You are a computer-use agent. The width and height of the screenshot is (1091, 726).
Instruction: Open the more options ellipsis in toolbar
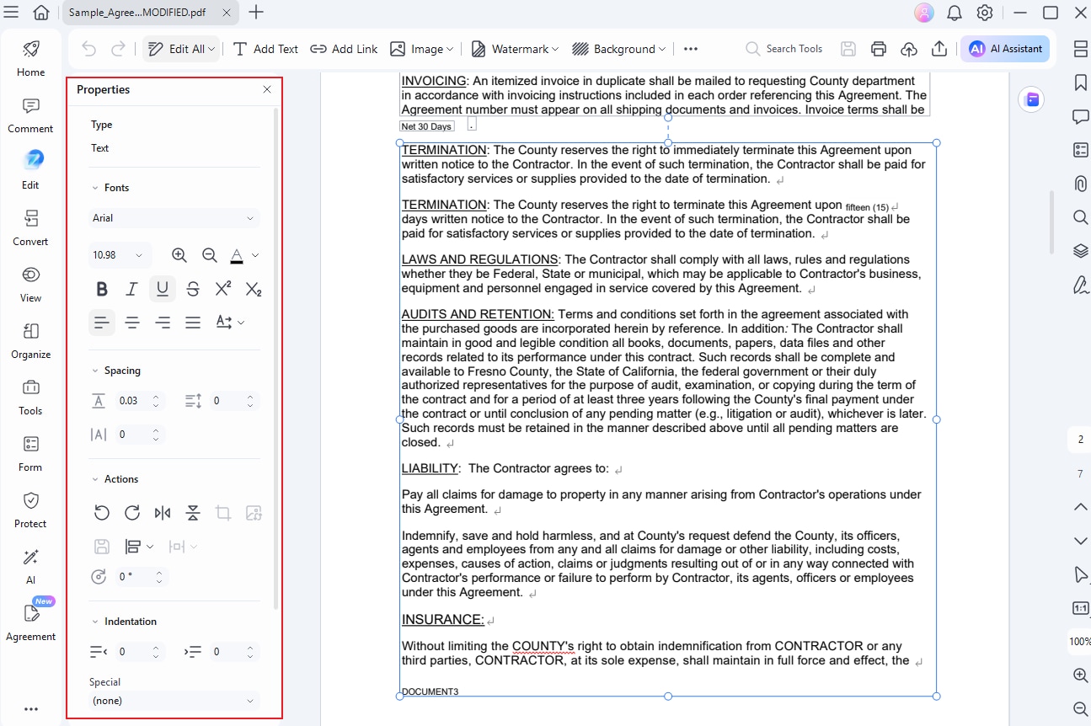tap(691, 49)
